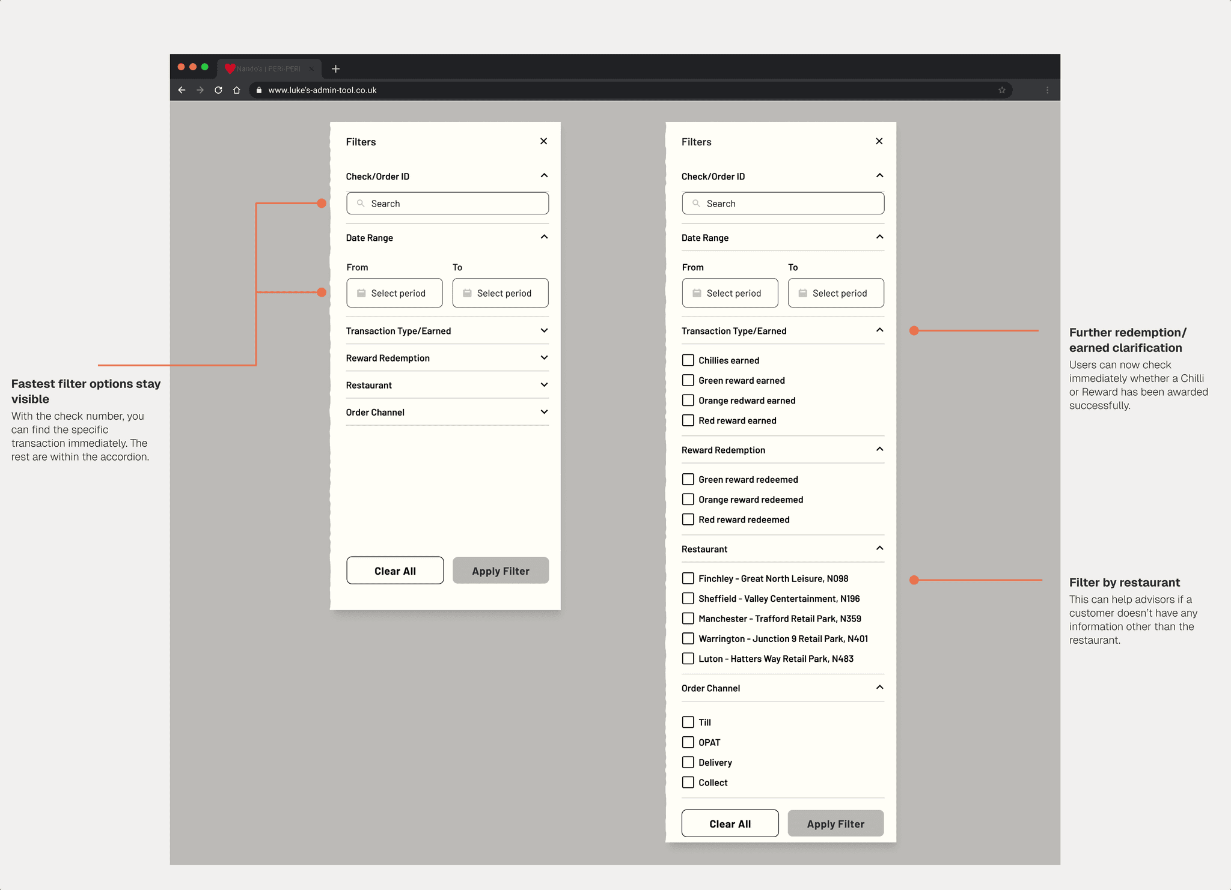
Task: Select Luton - Hatters Way Retail Park checkbox
Action: [688, 659]
